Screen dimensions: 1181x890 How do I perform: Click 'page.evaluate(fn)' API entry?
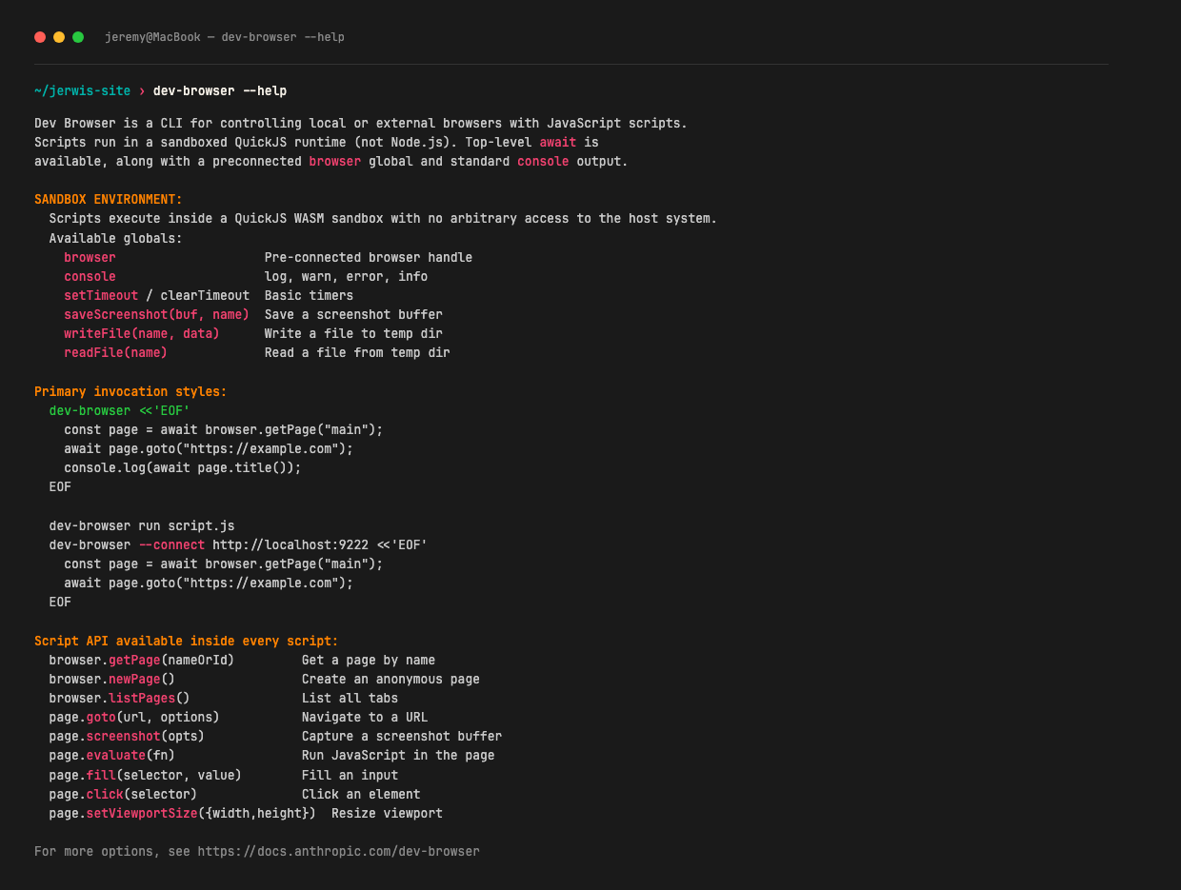[x=112, y=756]
